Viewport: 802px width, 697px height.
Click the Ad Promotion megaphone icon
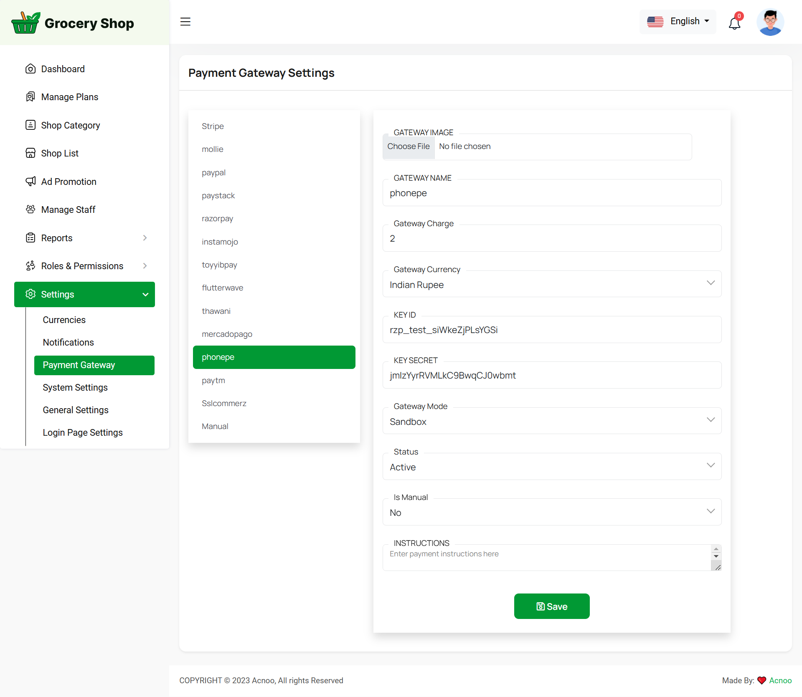pos(30,182)
